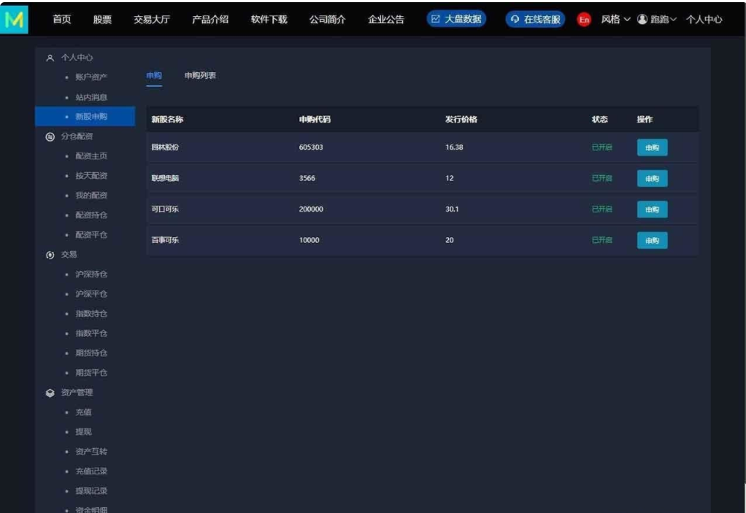Switch to the 申购列表 tab
Screen dimensions: 746x513
200,76
